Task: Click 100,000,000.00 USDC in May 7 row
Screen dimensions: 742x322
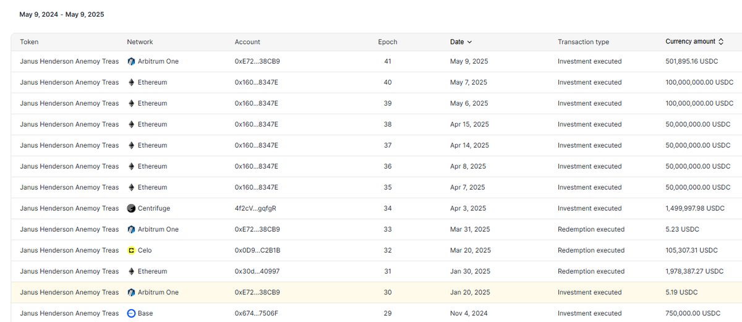Action: [x=699, y=83]
